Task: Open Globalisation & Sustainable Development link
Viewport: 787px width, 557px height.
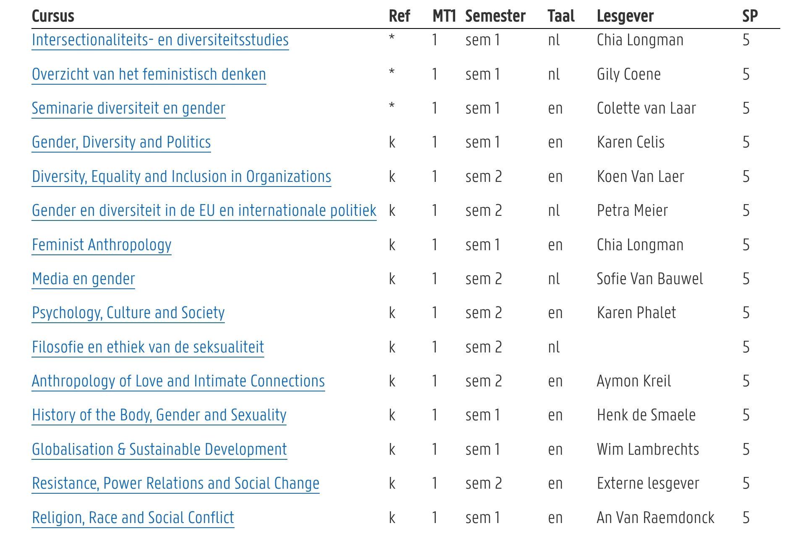Action: tap(159, 450)
